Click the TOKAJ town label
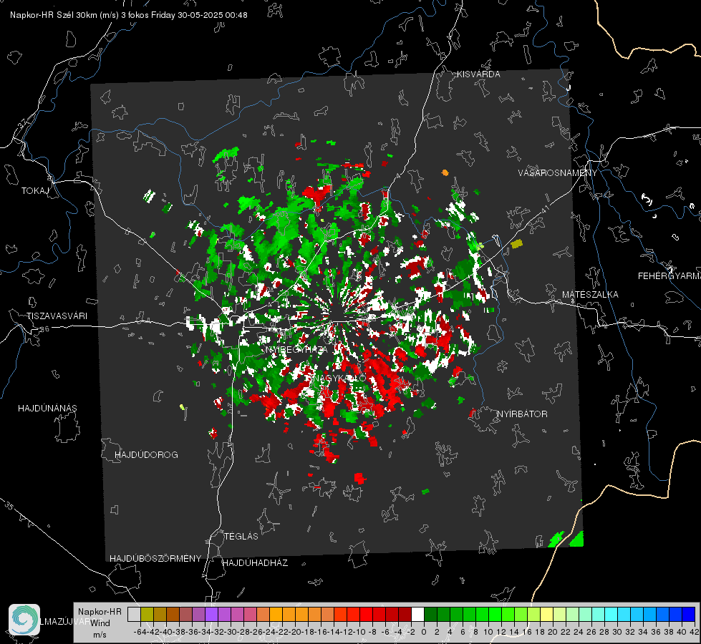The height and width of the screenshot is (644, 701). pyautogui.click(x=35, y=191)
